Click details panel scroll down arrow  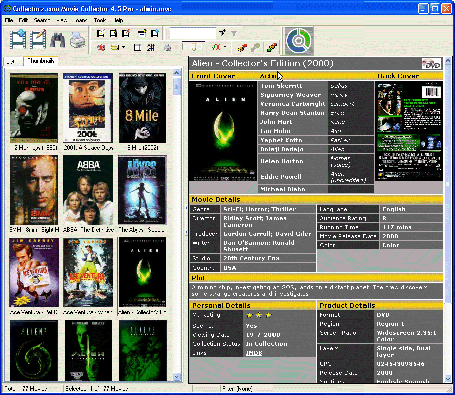pos(448,379)
